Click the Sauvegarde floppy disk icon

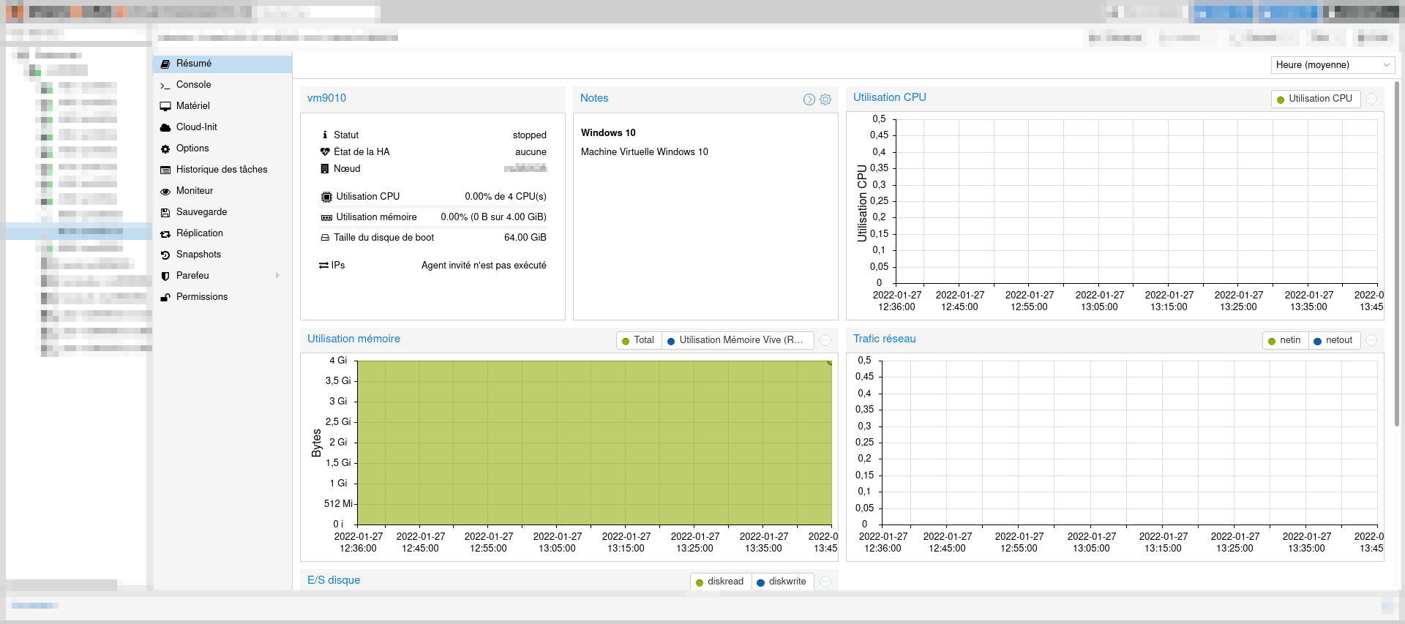click(x=165, y=213)
